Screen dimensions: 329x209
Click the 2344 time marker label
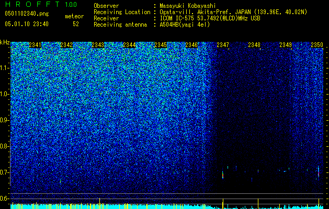129,45
